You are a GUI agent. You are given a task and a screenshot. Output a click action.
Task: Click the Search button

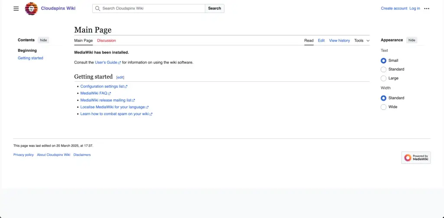pos(214,9)
